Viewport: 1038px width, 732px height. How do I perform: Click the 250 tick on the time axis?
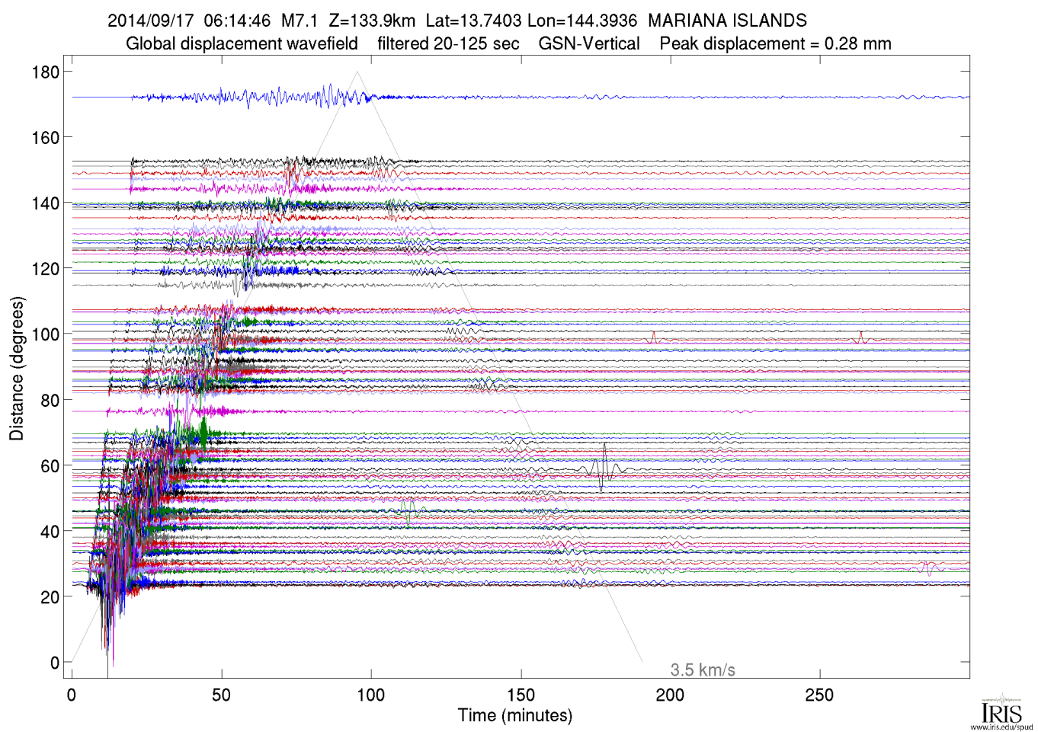tap(819, 695)
